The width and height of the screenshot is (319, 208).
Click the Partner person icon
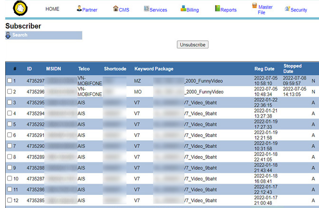[79, 9]
